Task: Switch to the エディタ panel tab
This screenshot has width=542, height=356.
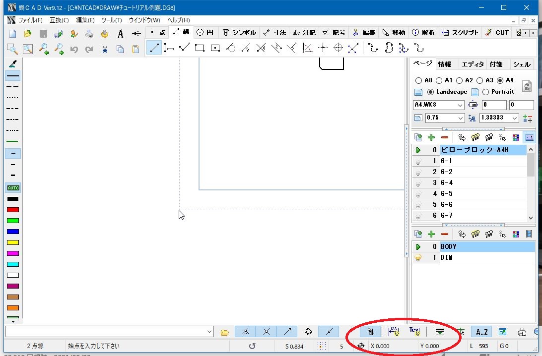Action: [473, 64]
